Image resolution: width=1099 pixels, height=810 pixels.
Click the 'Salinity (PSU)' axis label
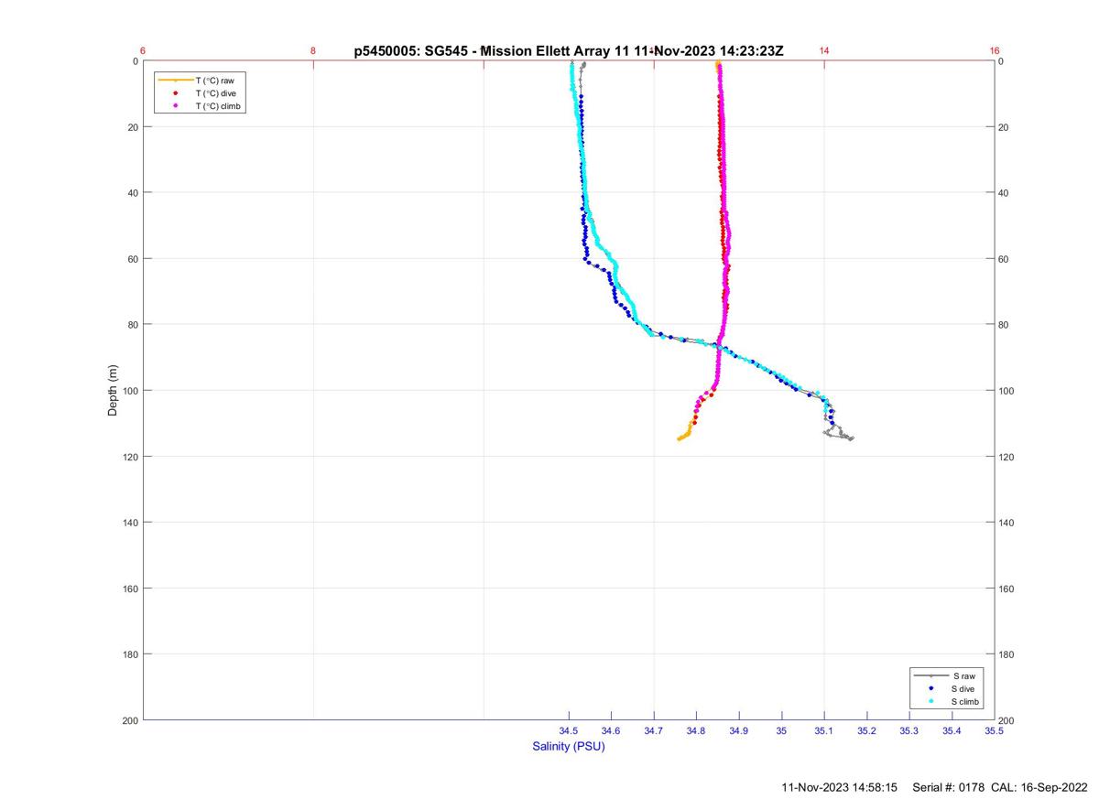tap(569, 746)
